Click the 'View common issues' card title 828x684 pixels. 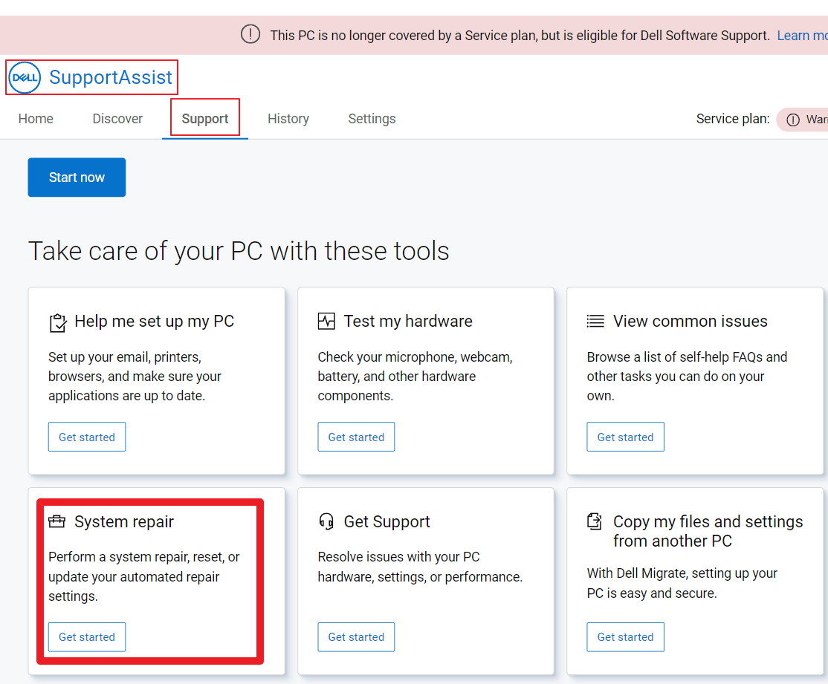pos(690,321)
